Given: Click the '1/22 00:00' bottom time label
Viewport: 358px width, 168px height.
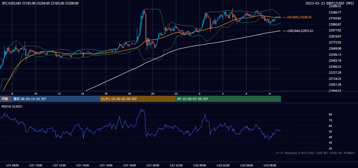Looking at the screenshot, I should (x=199, y=165).
